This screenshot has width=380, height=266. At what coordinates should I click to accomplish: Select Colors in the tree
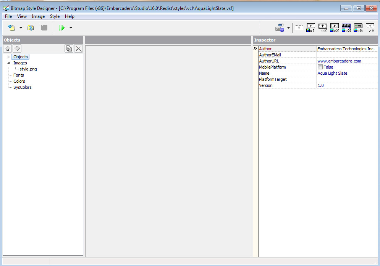pyautogui.click(x=19, y=81)
